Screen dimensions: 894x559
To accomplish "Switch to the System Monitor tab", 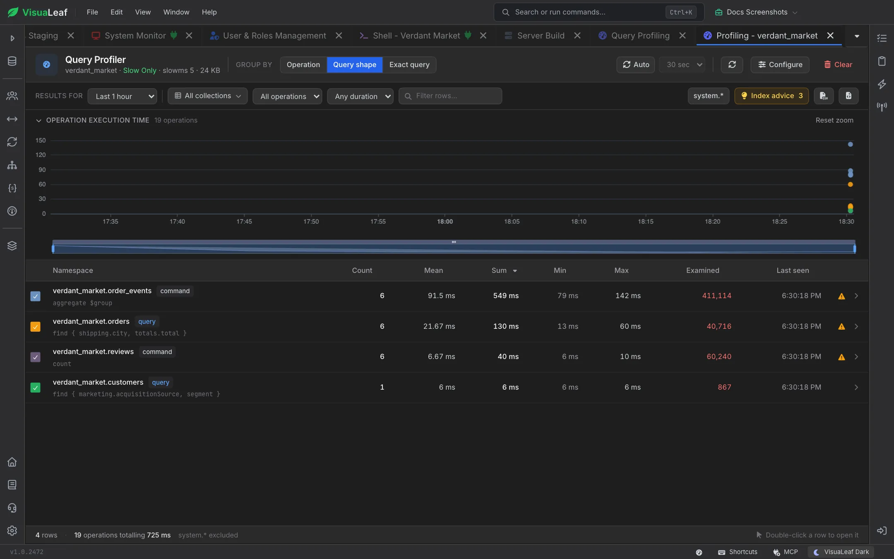I will point(135,36).
